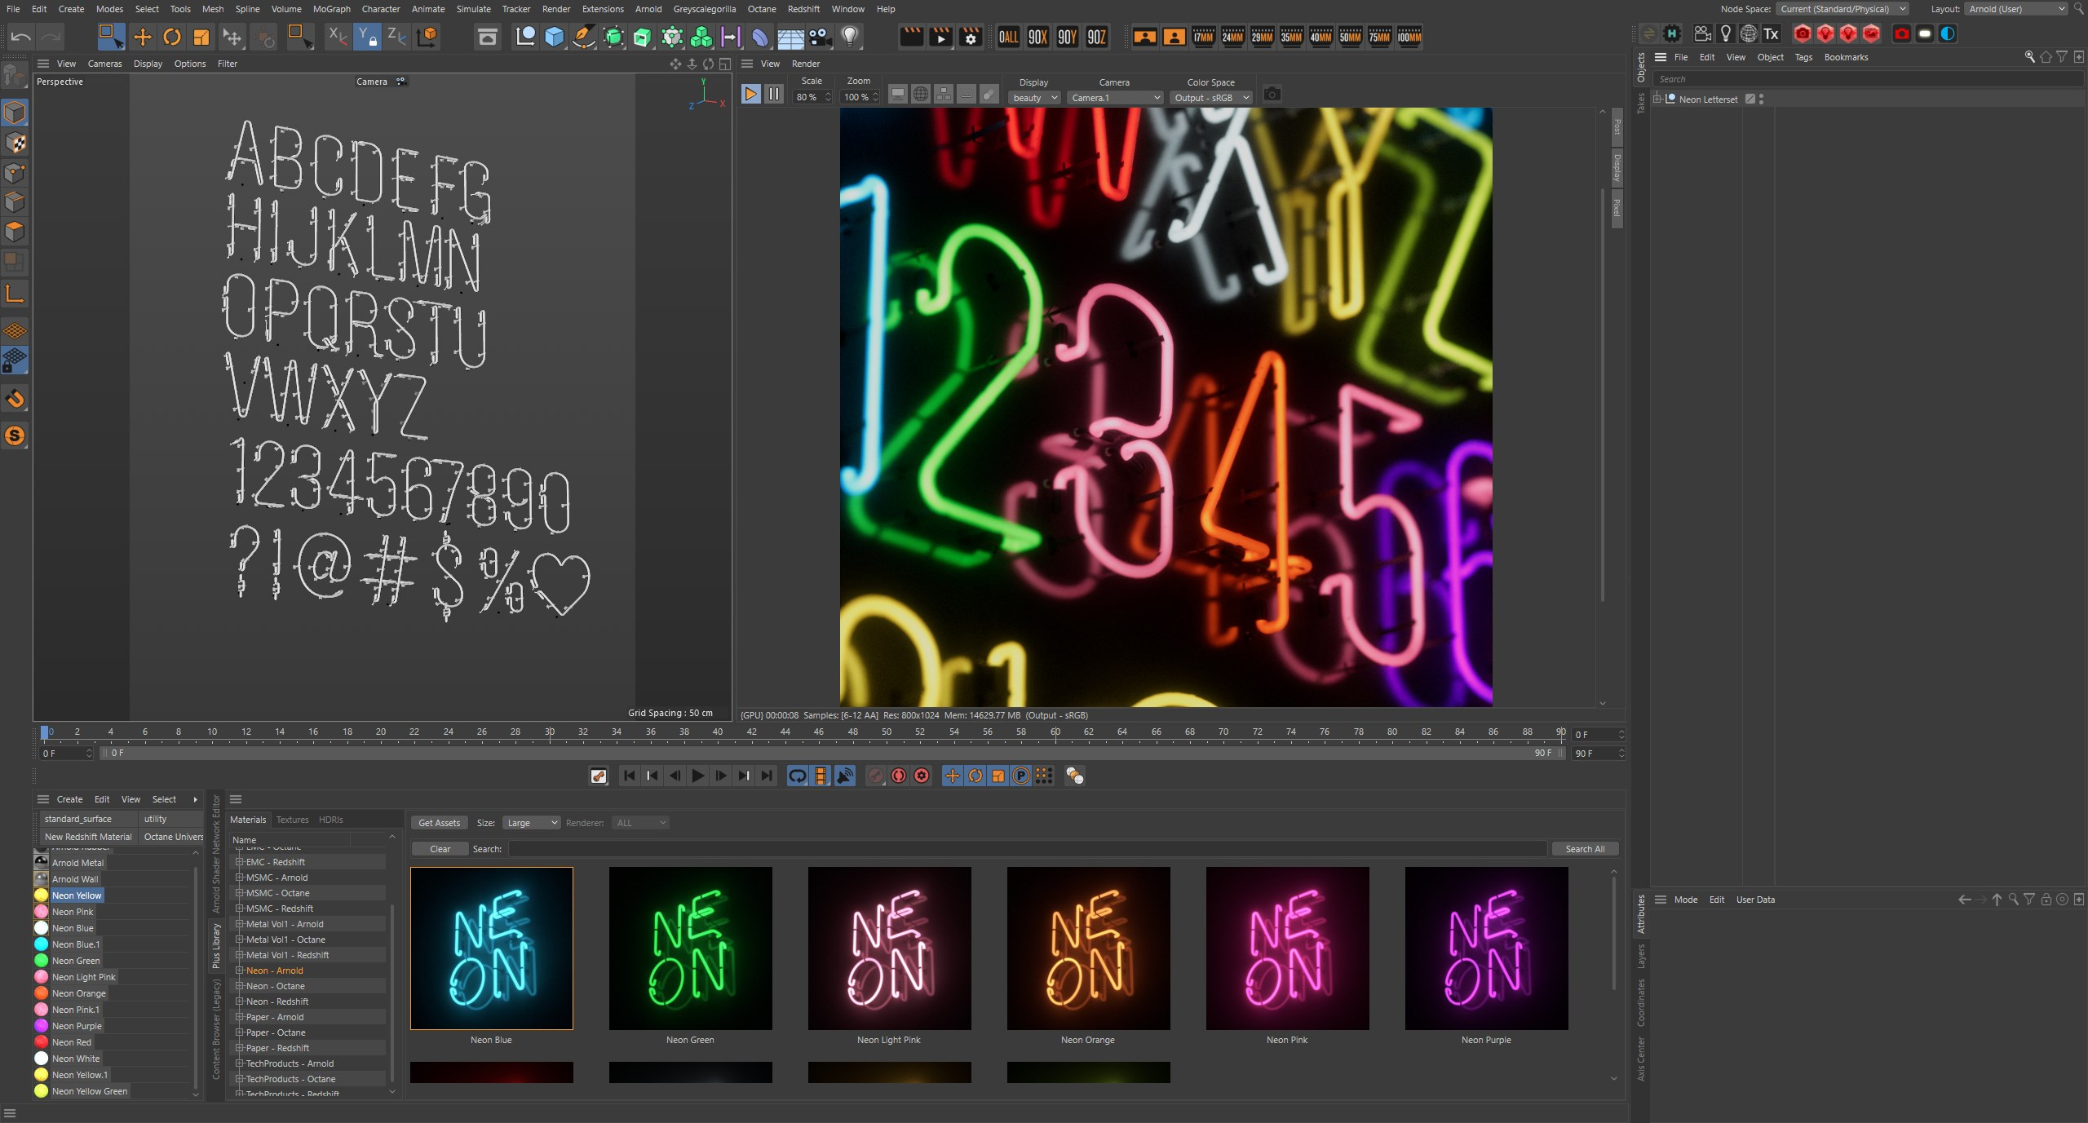Click the Coordinate System toolbar icon
Image resolution: width=2088 pixels, height=1123 pixels.
click(x=427, y=37)
